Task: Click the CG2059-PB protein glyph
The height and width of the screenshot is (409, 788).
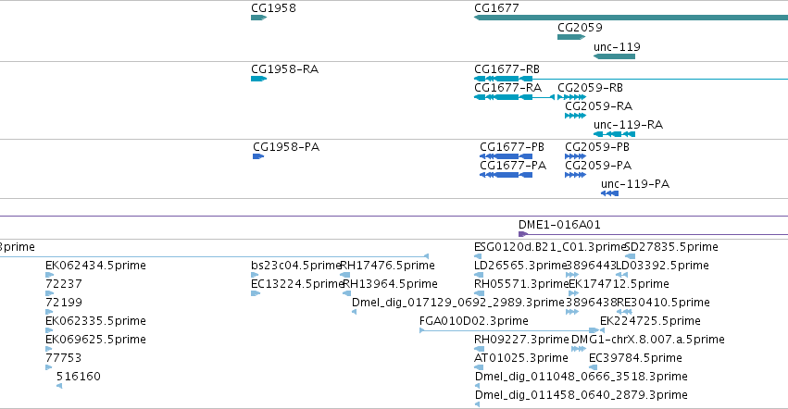Action: 575,156
